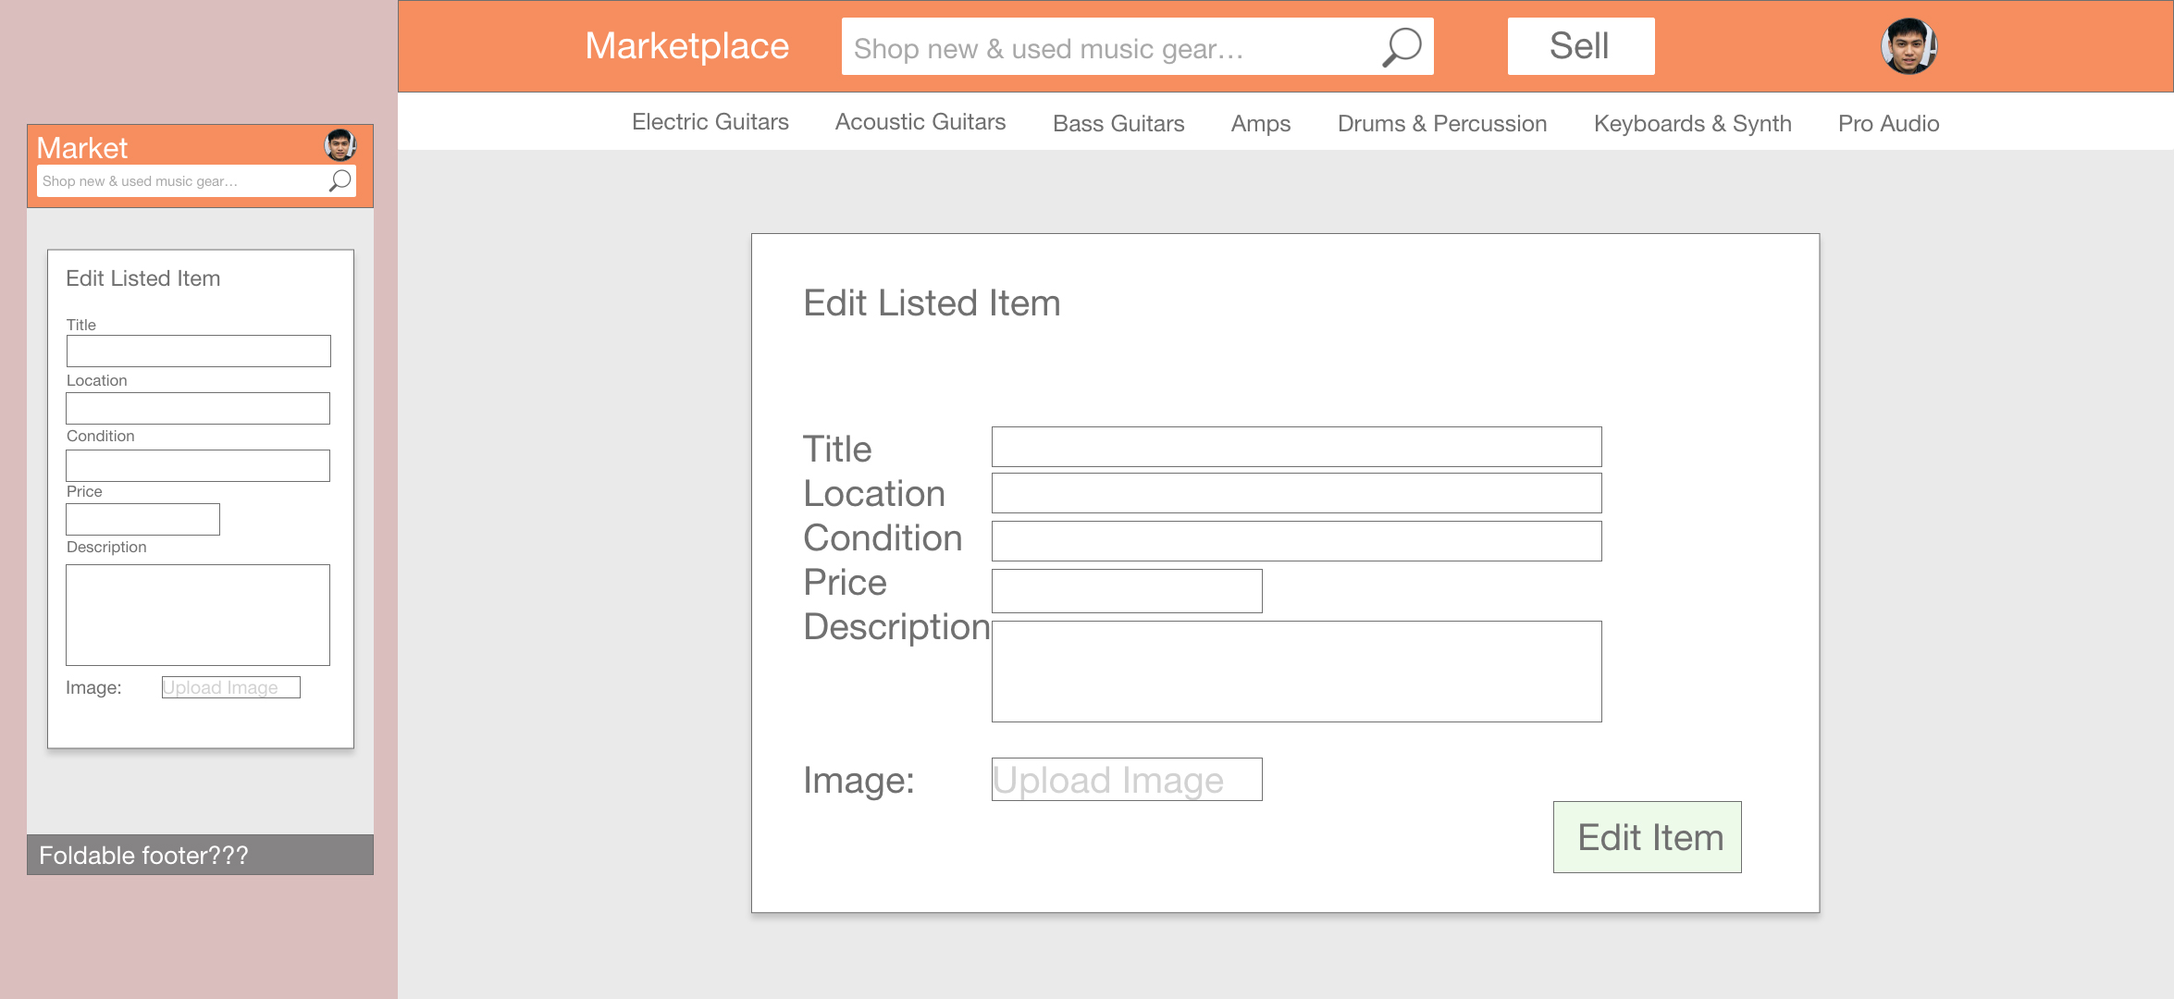The image size is (2174, 999).
Task: Click the mobile Location input field
Action: pos(198,408)
